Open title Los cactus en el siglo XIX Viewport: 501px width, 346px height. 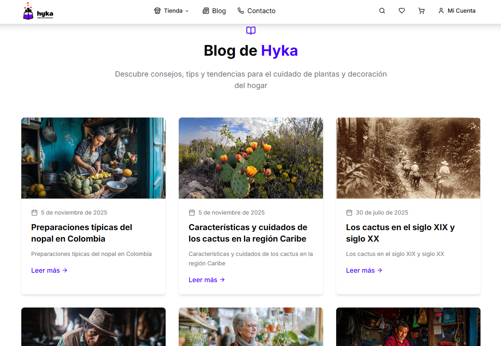pyautogui.click(x=400, y=233)
